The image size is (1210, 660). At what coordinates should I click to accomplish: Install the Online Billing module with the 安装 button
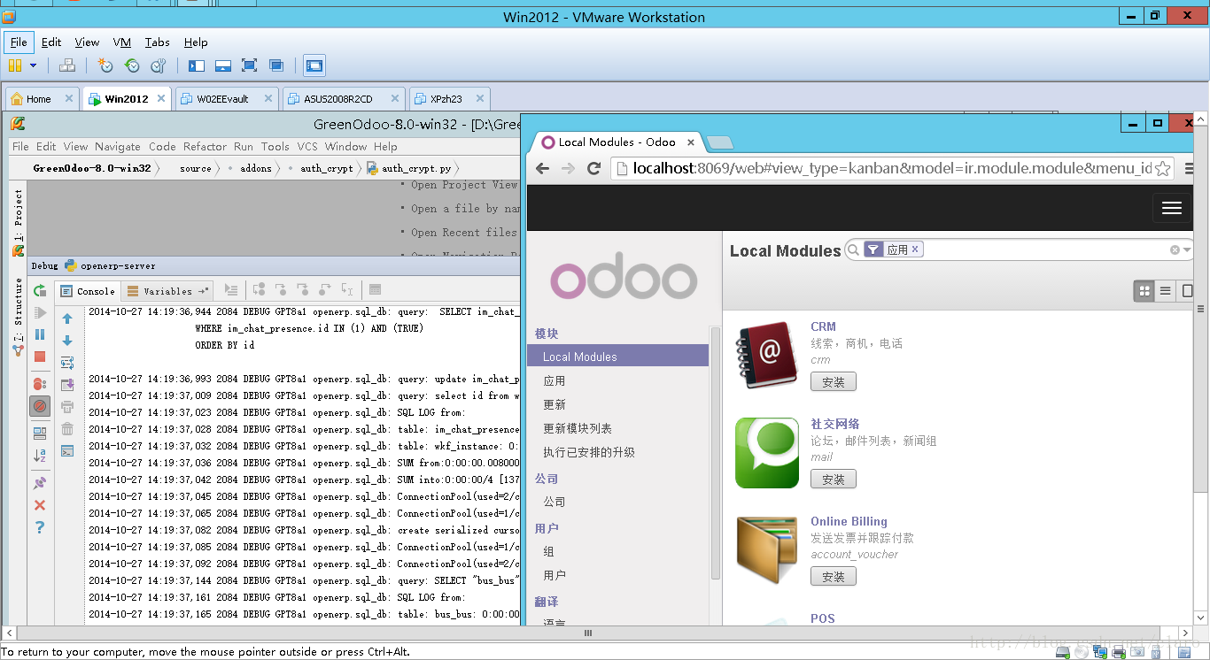(834, 577)
